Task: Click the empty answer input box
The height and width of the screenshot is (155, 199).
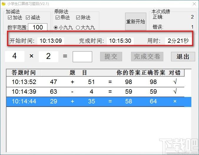Action: click(x=82, y=57)
